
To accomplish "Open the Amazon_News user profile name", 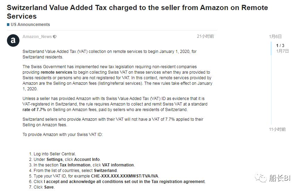I will tap(37, 37).
